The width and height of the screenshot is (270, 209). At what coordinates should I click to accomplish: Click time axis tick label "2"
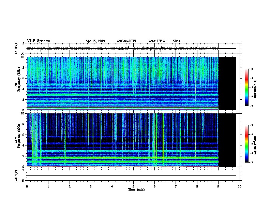click(x=70, y=186)
